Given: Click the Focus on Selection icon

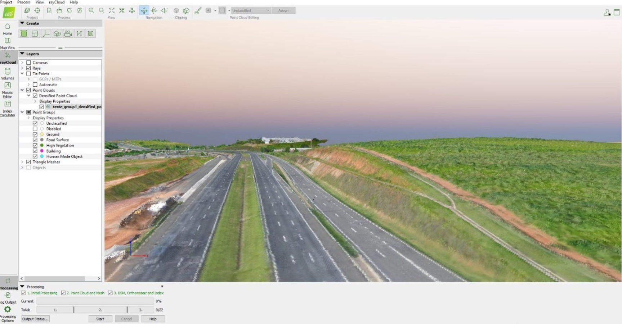Looking at the screenshot, I should click(x=122, y=10).
